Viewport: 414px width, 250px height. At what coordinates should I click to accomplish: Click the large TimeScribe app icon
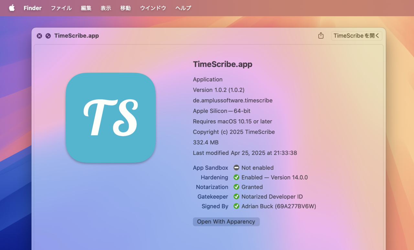pyautogui.click(x=111, y=118)
